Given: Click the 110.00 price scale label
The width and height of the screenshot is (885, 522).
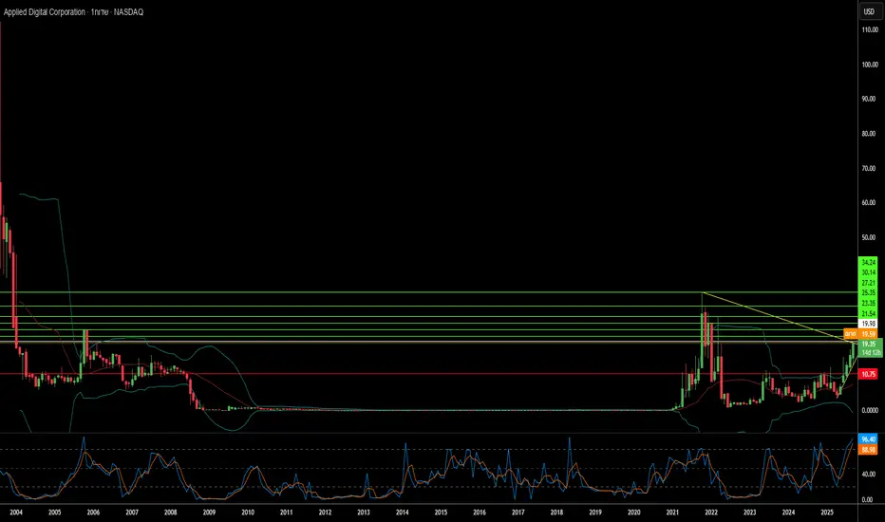Looking at the screenshot, I should [x=870, y=30].
